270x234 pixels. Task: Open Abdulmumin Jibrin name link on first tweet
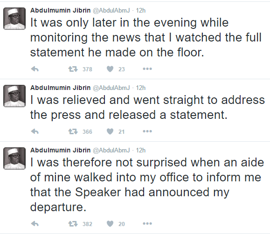click(x=61, y=11)
